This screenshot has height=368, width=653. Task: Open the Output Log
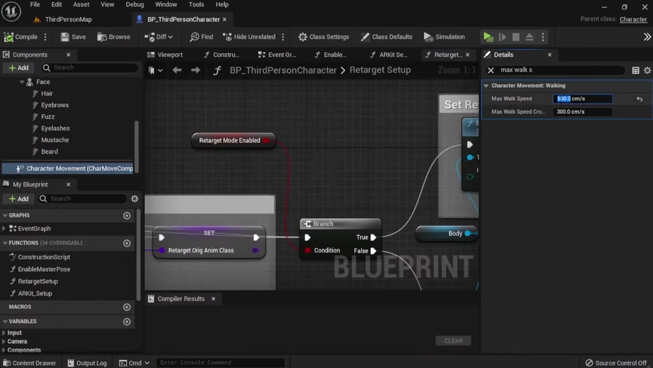coord(87,363)
